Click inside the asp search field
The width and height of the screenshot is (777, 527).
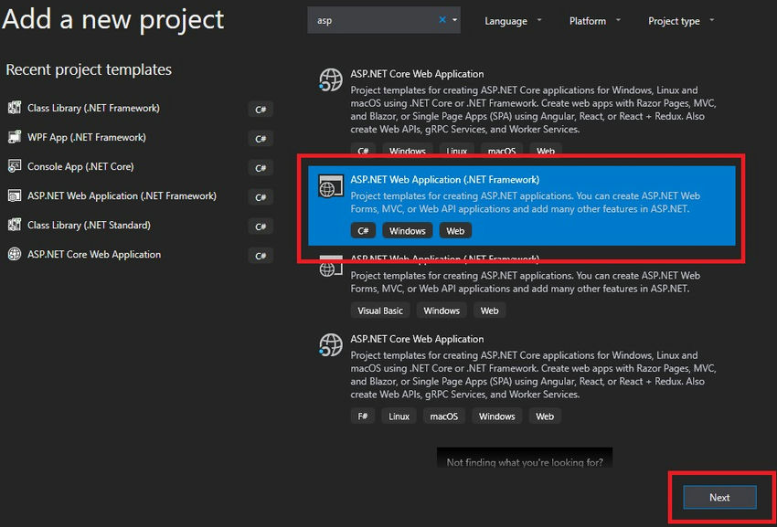(375, 19)
